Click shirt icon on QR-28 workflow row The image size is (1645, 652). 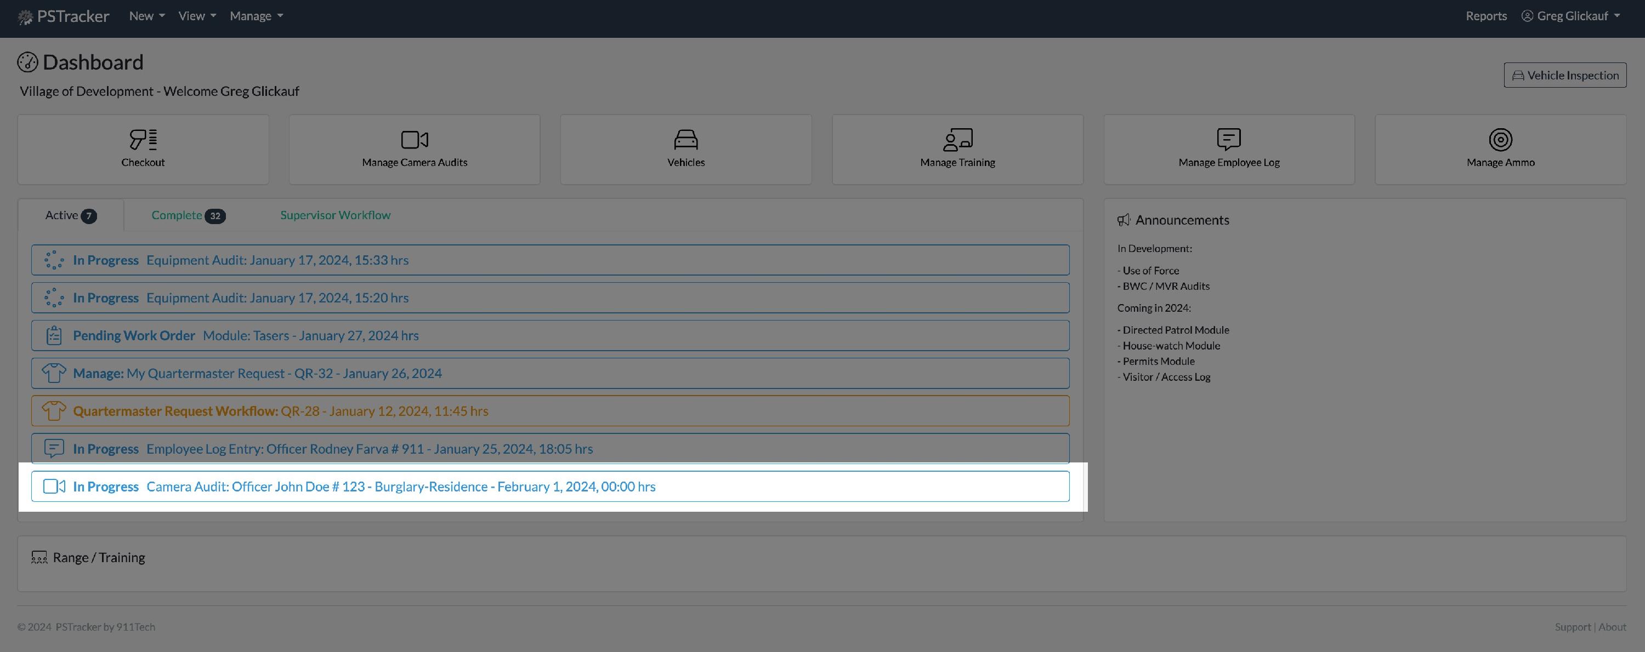point(54,410)
